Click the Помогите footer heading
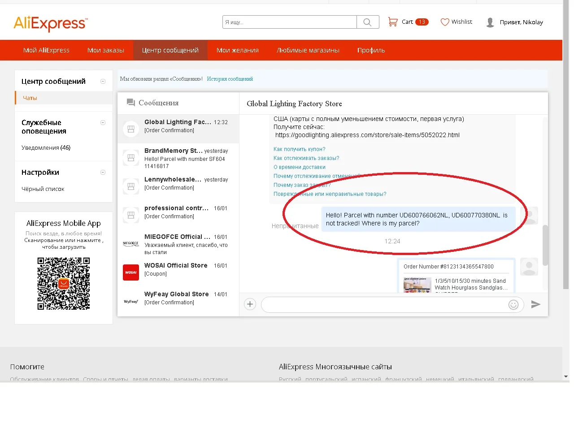 click(27, 367)
